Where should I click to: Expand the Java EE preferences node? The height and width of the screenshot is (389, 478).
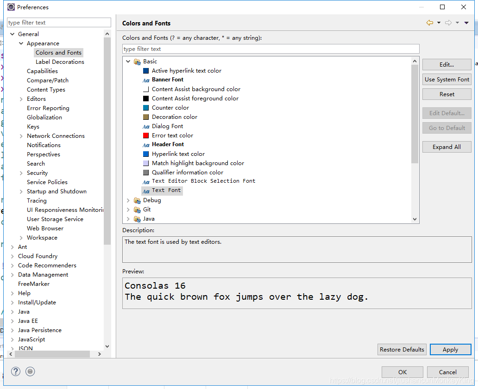(13, 321)
